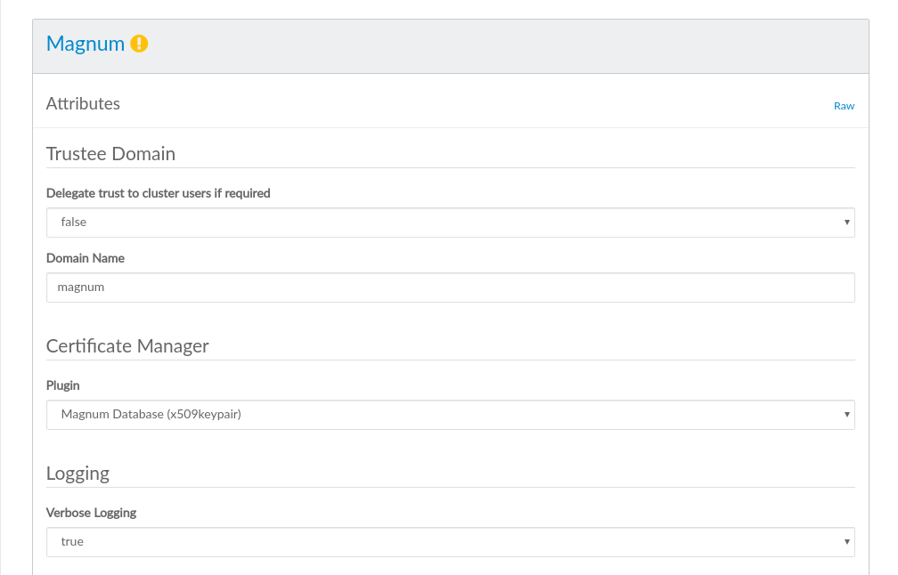Click the arrow on the Plugin dropdown
The width and height of the screenshot is (898, 575).
pyautogui.click(x=846, y=415)
